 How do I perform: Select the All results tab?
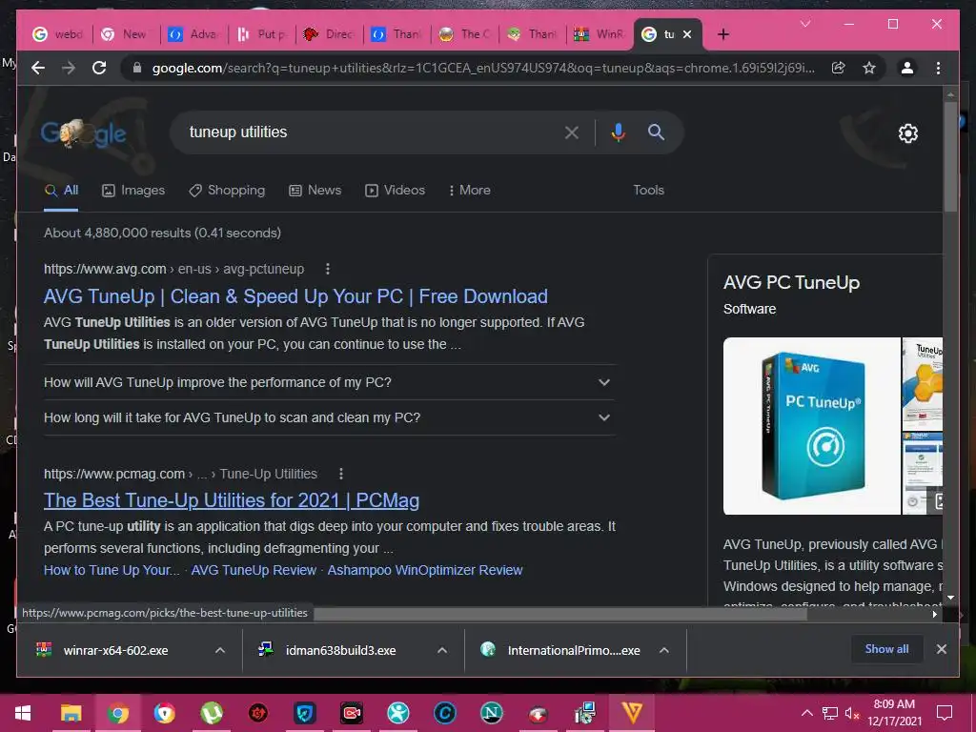point(61,190)
